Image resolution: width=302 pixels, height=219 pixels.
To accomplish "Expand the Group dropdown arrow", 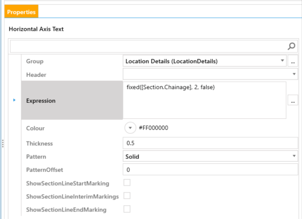I will [x=282, y=60].
